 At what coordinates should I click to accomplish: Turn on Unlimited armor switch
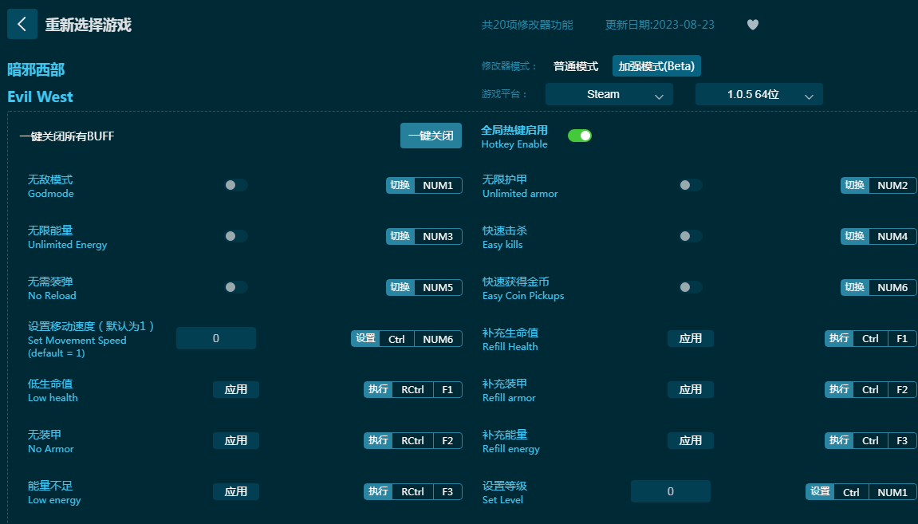(690, 186)
